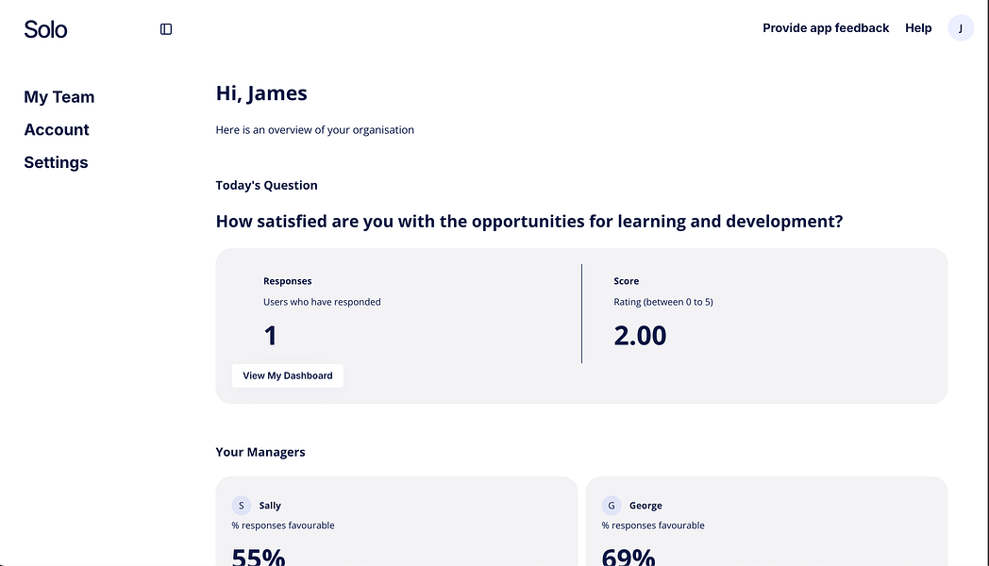This screenshot has width=989, height=566.
Task: Click the Today's Question heading
Action: (x=266, y=185)
